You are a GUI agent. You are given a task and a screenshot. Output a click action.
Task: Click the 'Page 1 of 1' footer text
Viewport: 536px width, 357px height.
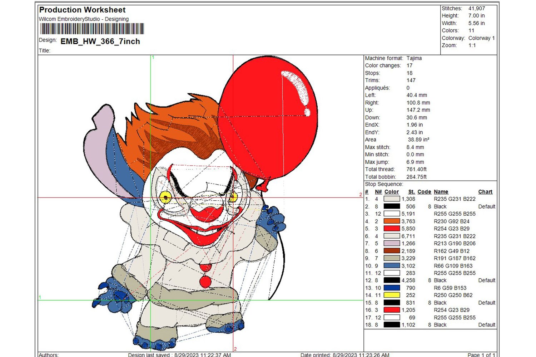coord(481,355)
